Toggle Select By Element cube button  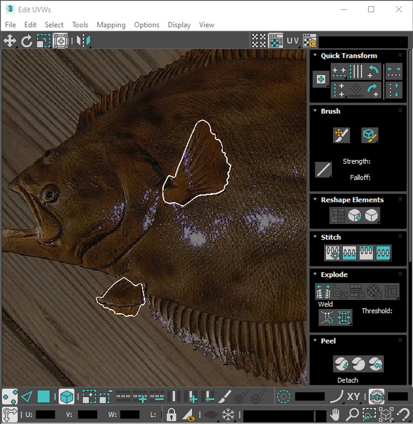tap(66, 397)
